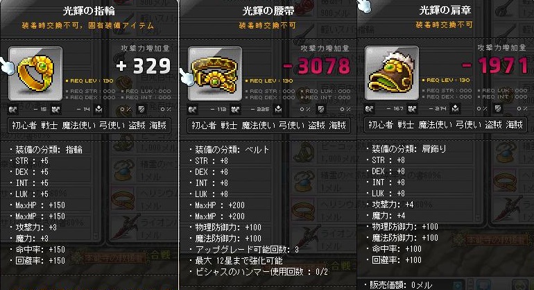Click the golden ring item icon
This screenshot has width=534, height=290.
35,74
